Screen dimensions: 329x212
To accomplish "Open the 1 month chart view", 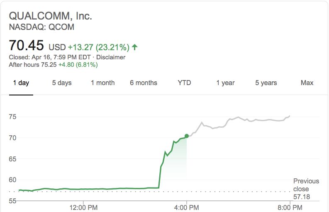I will click(102, 83).
